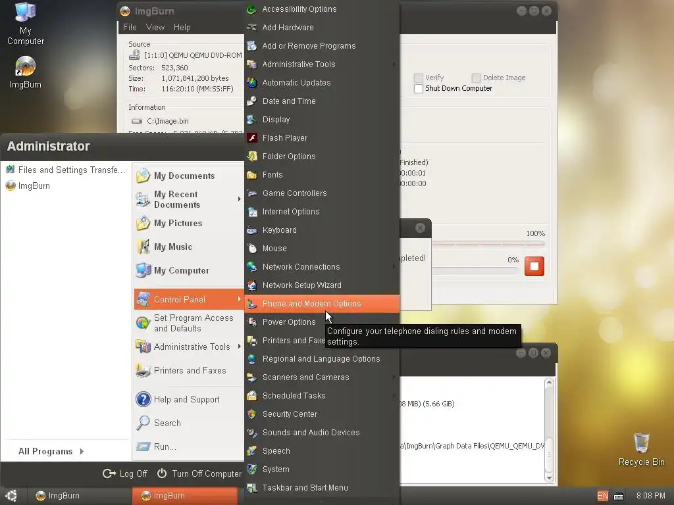The image size is (674, 505).
Task: Click the Folder Options icon
Action: tap(252, 156)
